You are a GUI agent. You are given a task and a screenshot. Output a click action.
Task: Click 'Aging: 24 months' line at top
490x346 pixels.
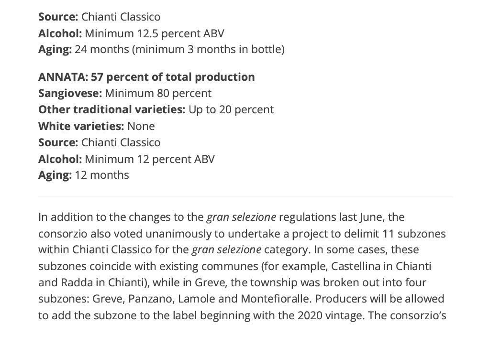tap(161, 49)
